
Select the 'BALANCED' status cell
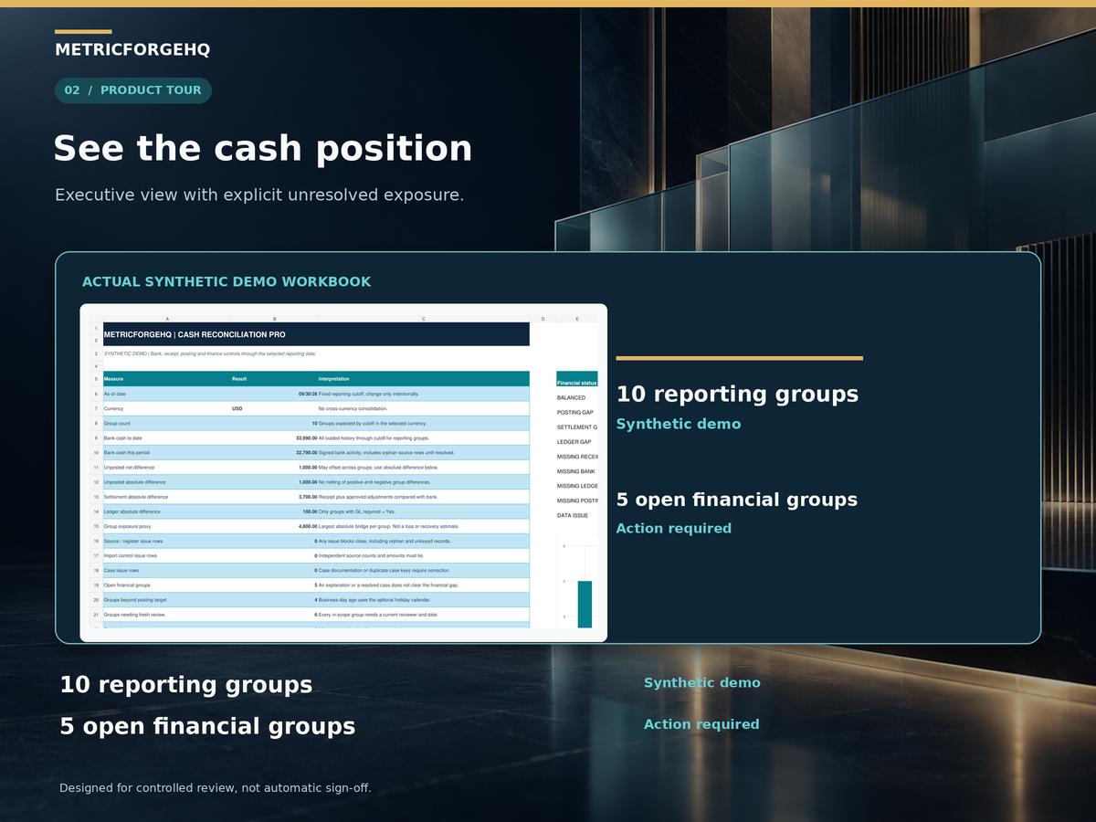[x=577, y=397]
